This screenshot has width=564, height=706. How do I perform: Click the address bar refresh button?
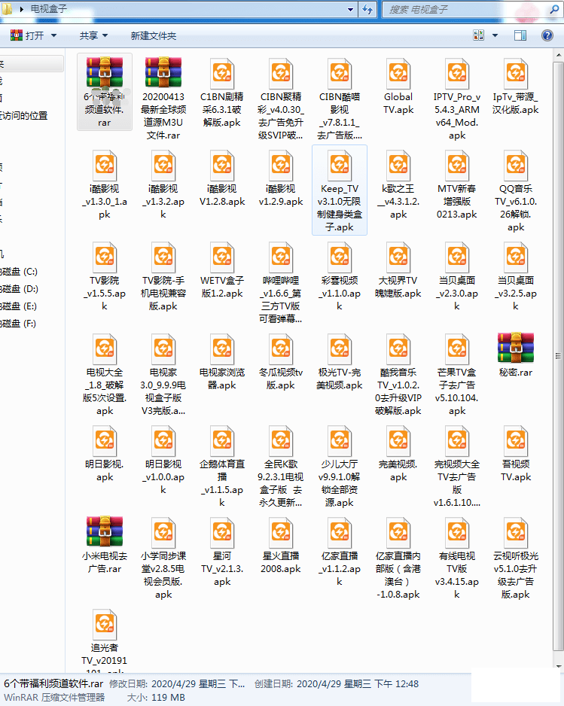367,10
